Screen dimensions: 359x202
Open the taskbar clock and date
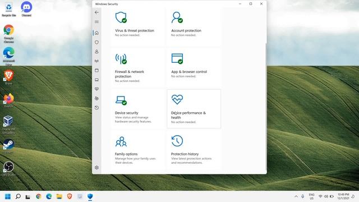343,196
